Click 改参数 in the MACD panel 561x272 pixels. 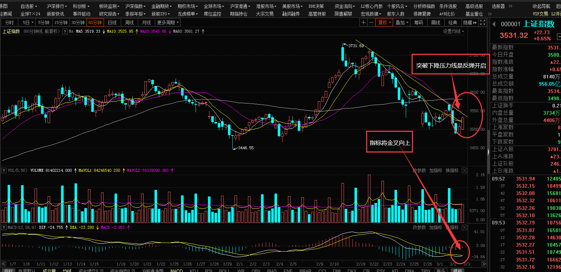coord(419,227)
